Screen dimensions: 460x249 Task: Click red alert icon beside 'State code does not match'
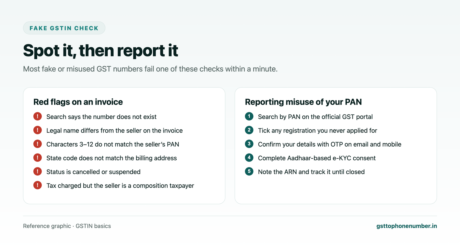[37, 158]
